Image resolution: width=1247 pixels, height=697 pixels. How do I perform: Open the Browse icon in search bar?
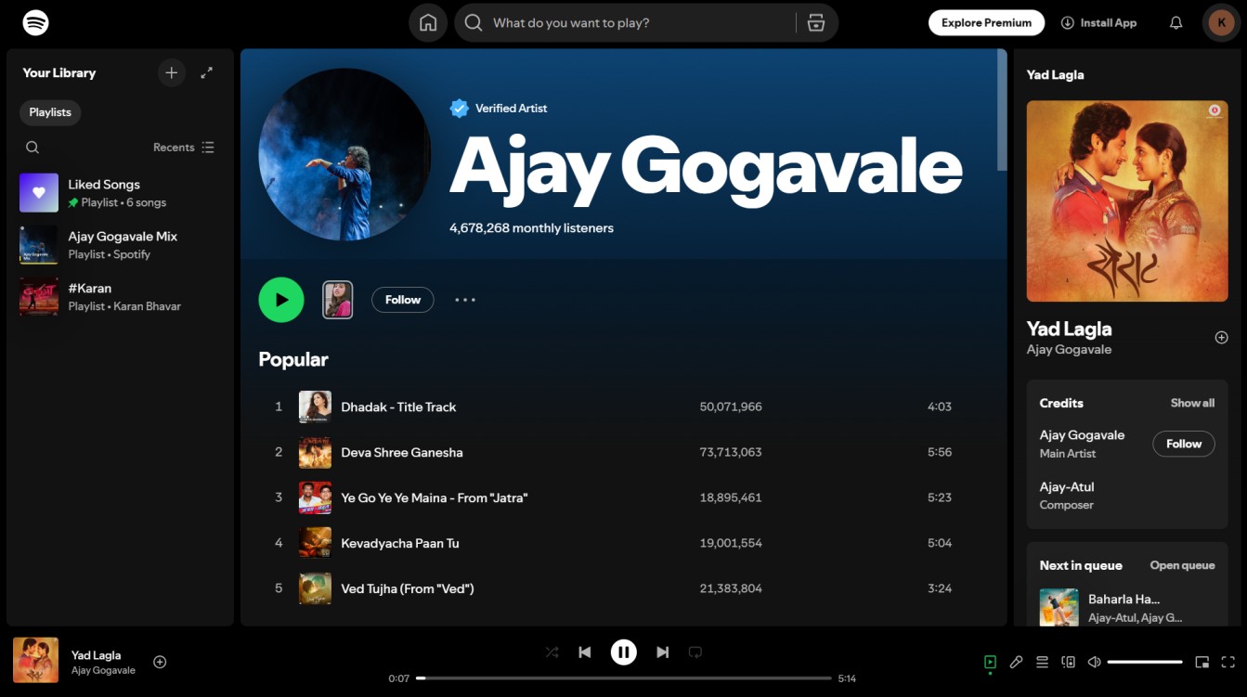click(815, 23)
